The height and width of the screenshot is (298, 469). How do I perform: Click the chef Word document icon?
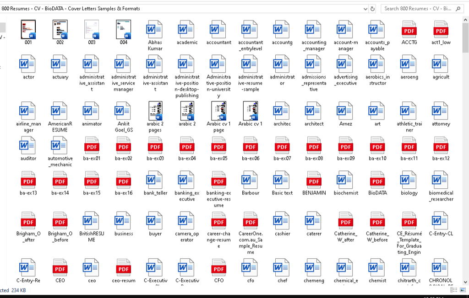(282, 267)
